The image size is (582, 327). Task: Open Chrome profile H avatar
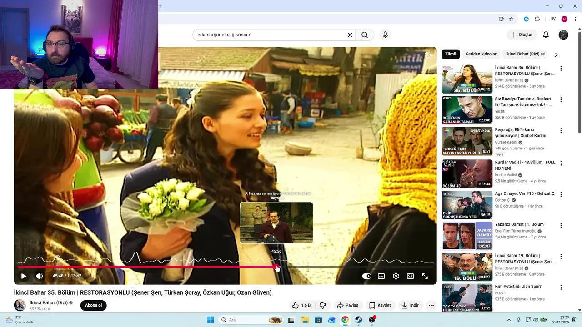tap(564, 19)
